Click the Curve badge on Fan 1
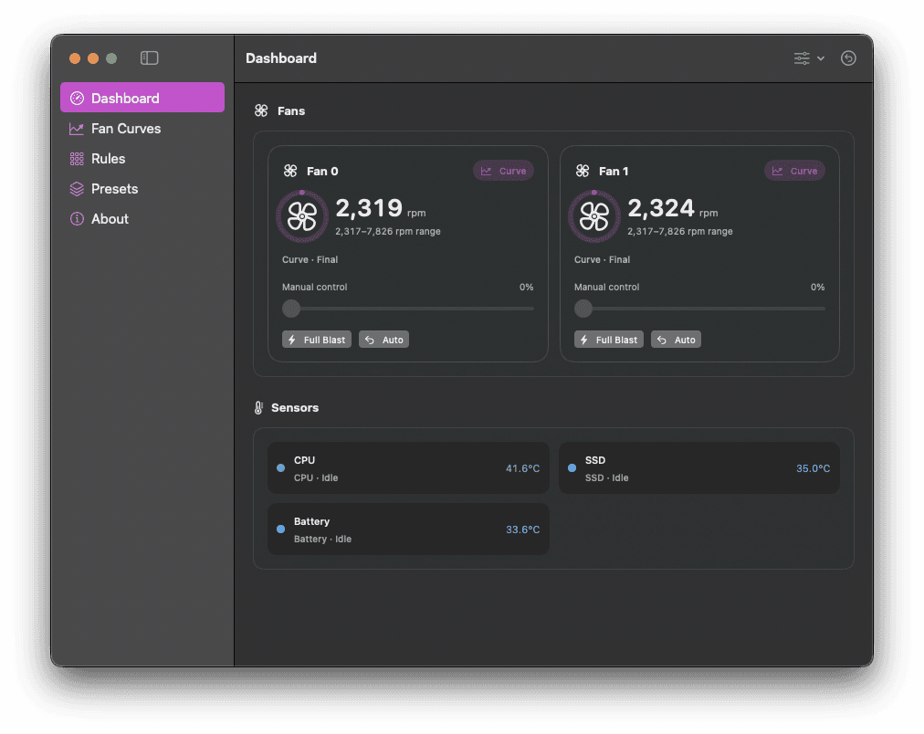The image size is (924, 734). [794, 171]
